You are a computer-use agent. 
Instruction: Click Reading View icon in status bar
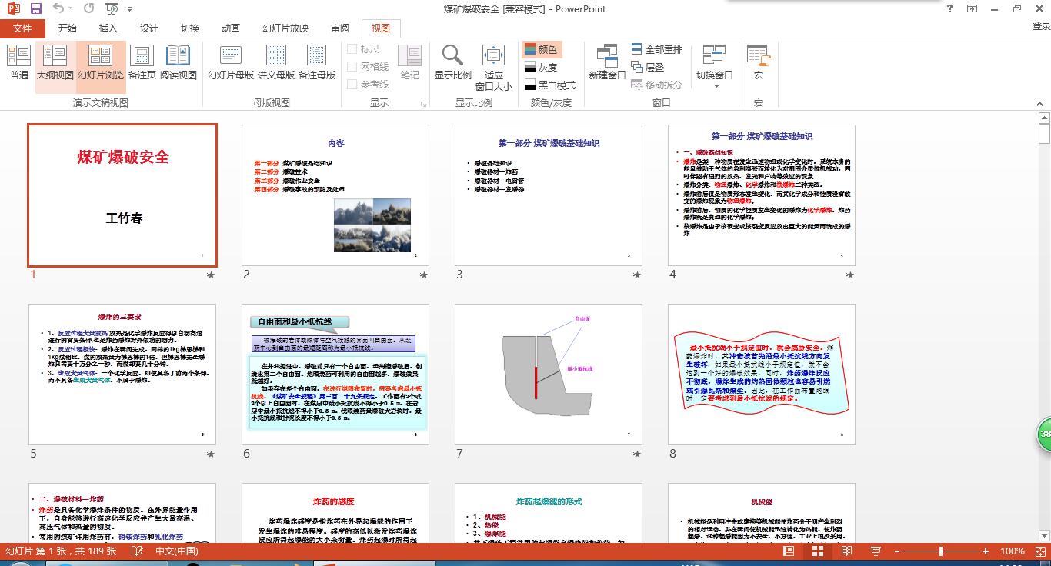[846, 551]
